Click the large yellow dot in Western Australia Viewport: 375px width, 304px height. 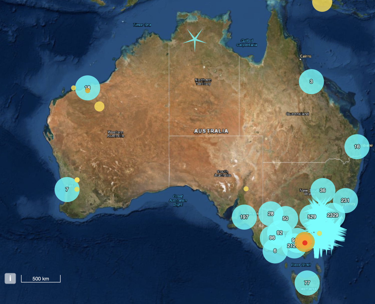[x=99, y=106]
